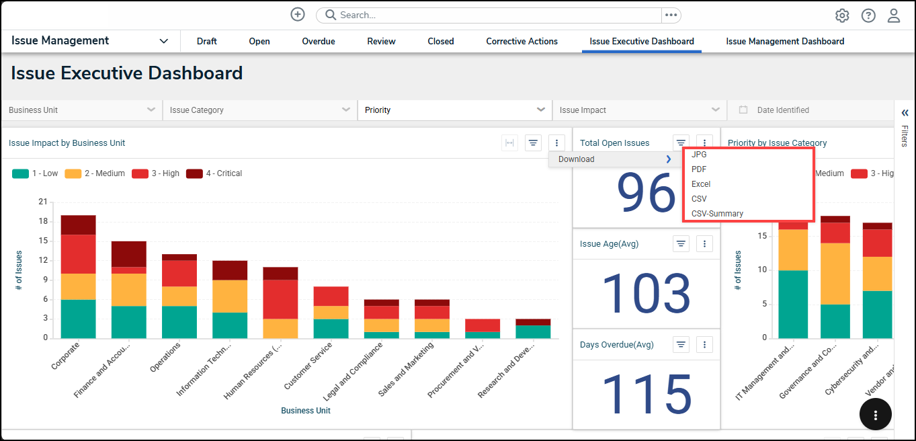This screenshot has height=441, width=916.
Task: Click the plus create-new icon
Action: click(298, 15)
